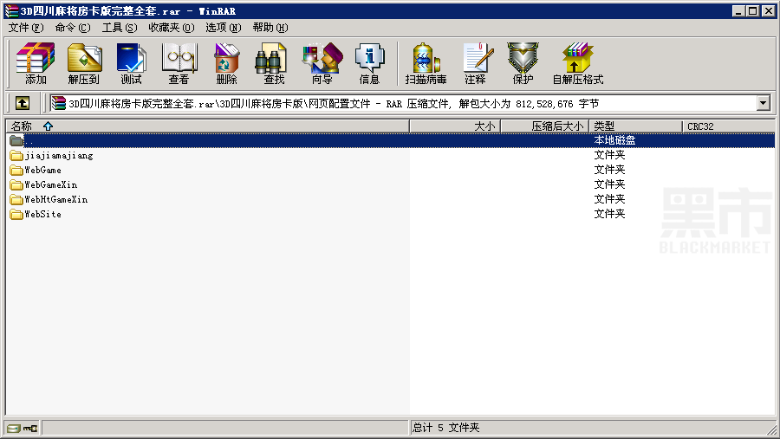
Task: Select the WebGame folder name
Action: tap(42, 170)
